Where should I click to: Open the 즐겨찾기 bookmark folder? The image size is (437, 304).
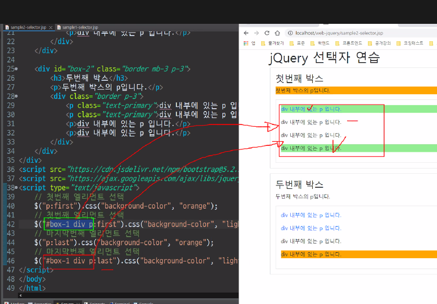[272, 43]
